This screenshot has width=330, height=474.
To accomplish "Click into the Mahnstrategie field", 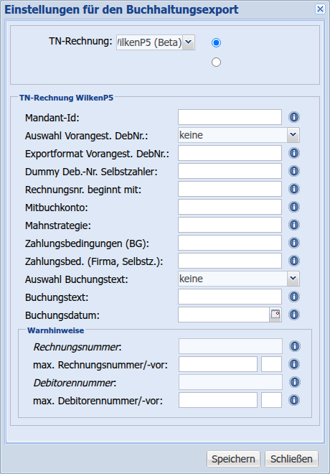I will [230, 225].
